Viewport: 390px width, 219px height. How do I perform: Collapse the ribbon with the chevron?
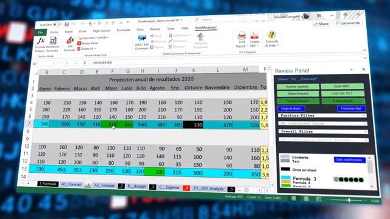tap(364, 50)
